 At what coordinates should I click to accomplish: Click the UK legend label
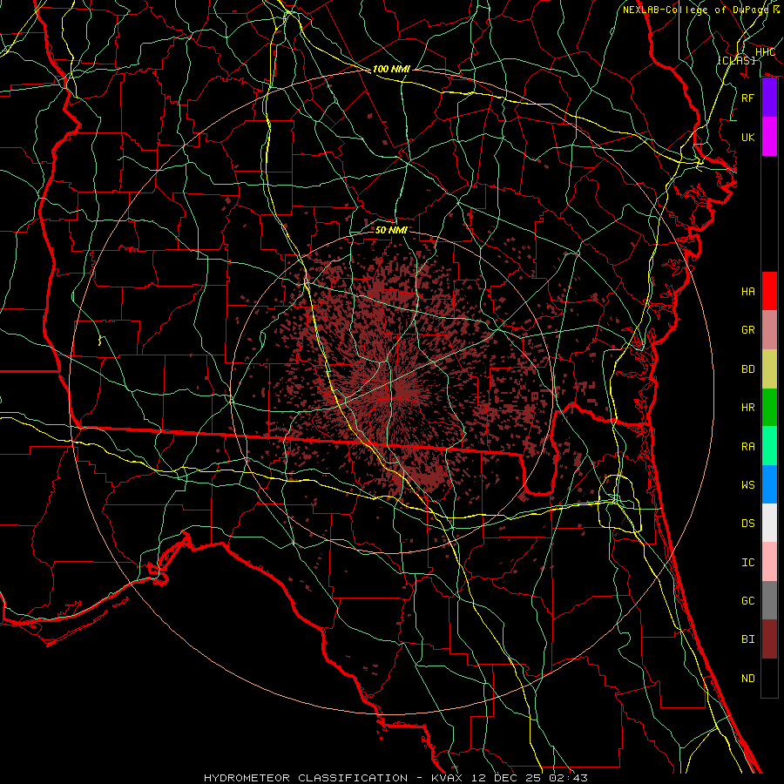(747, 137)
